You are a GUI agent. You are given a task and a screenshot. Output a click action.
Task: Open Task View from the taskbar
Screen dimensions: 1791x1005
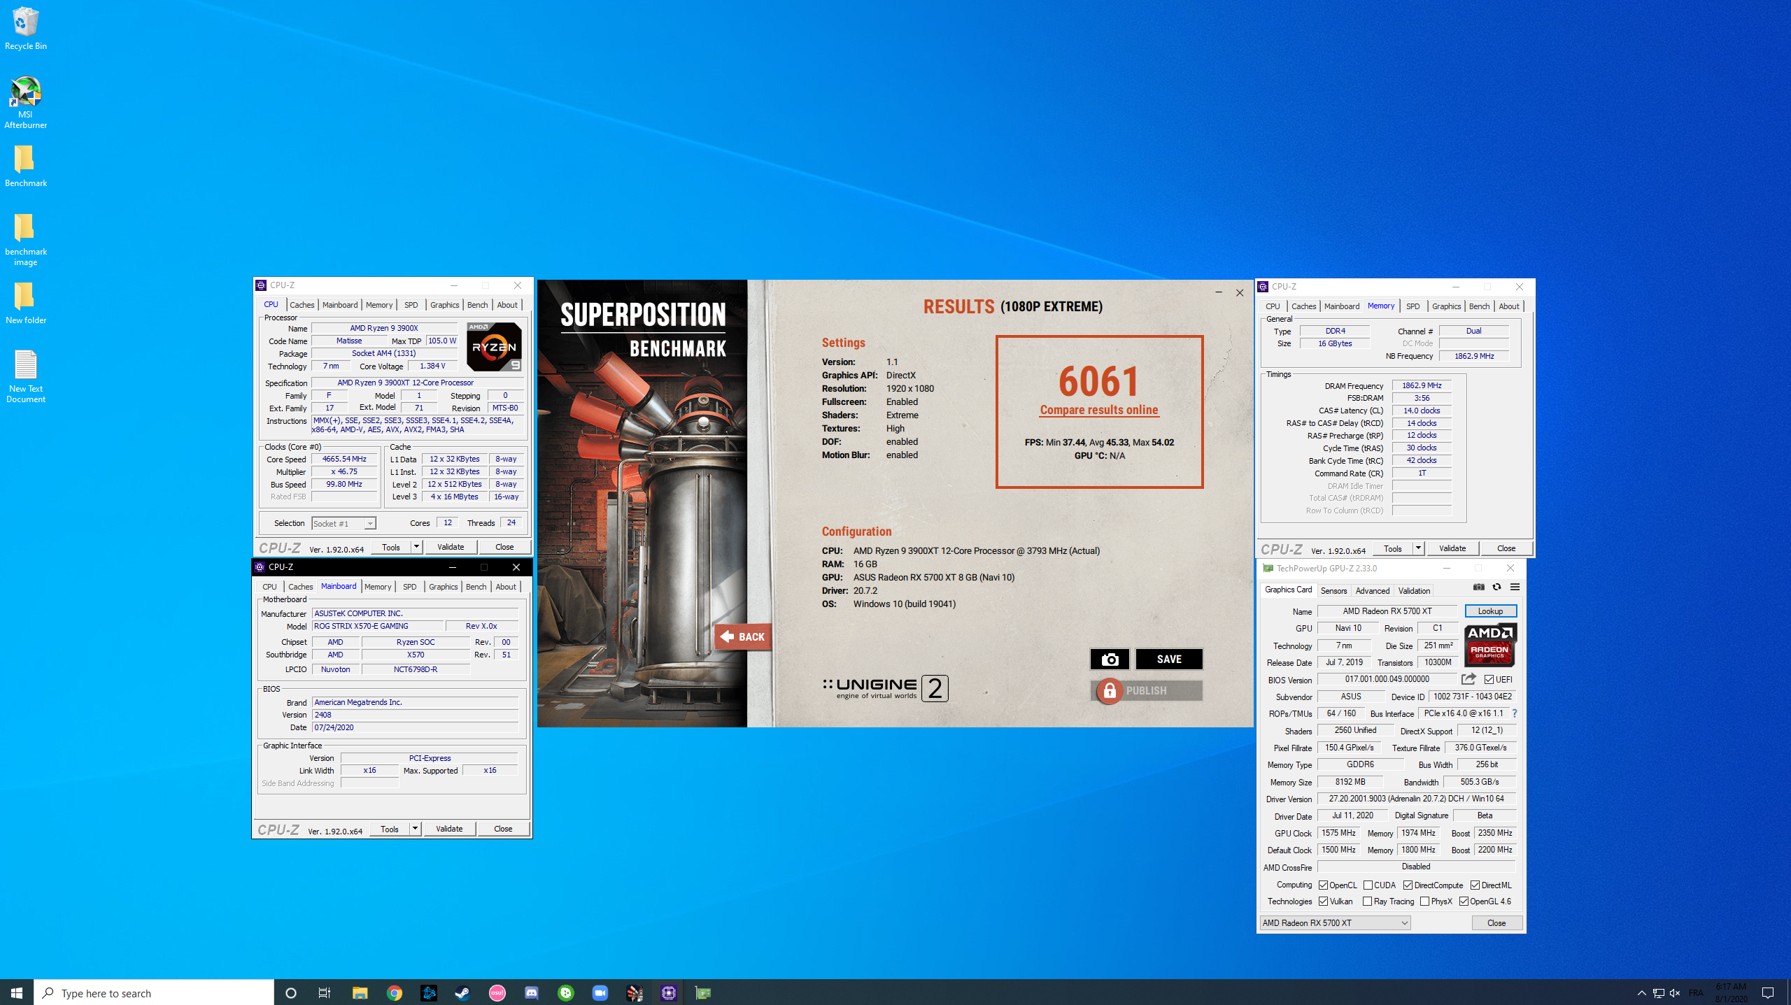coord(325,993)
